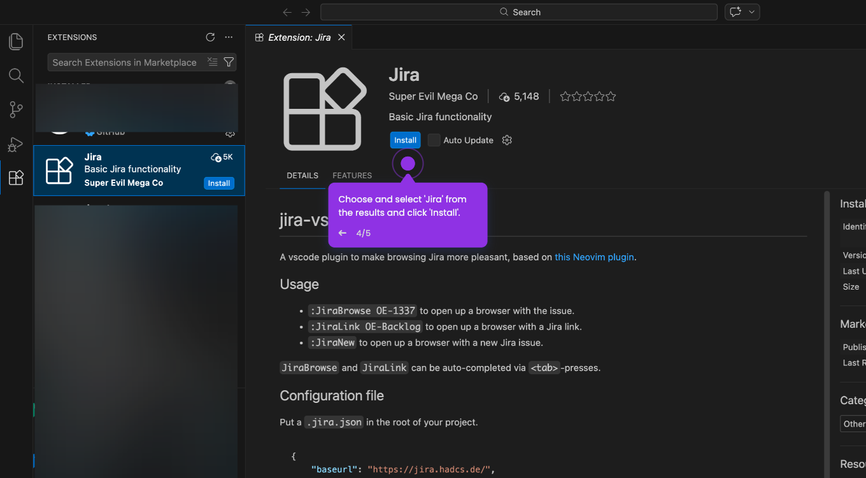
Task: Click the ':JiraBrowse OE-1337' code text
Action: coord(363,311)
